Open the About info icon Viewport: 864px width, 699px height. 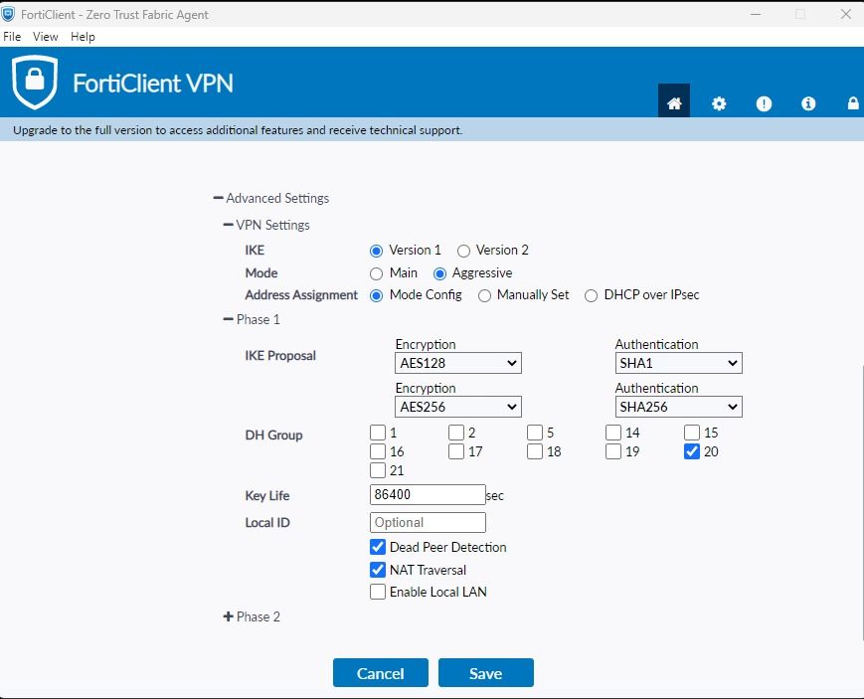[x=808, y=103]
